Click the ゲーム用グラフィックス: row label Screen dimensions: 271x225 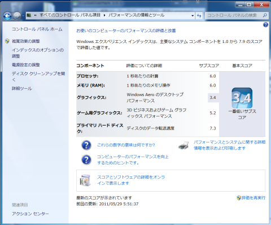click(x=99, y=113)
